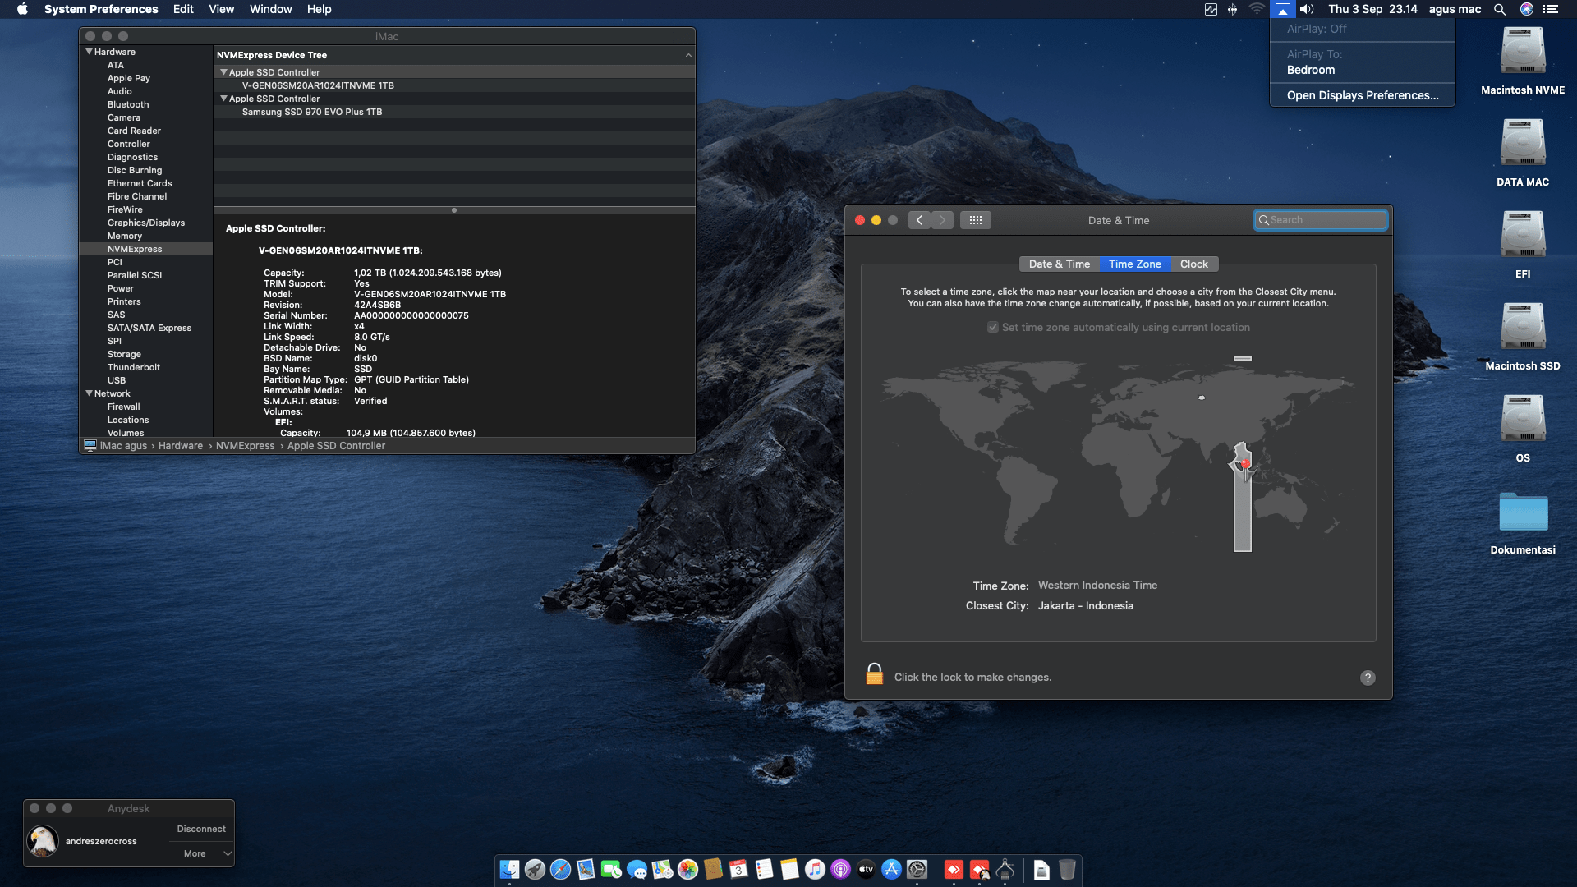The width and height of the screenshot is (1577, 887).
Task: Click the Show All grid icon
Action: click(975, 220)
